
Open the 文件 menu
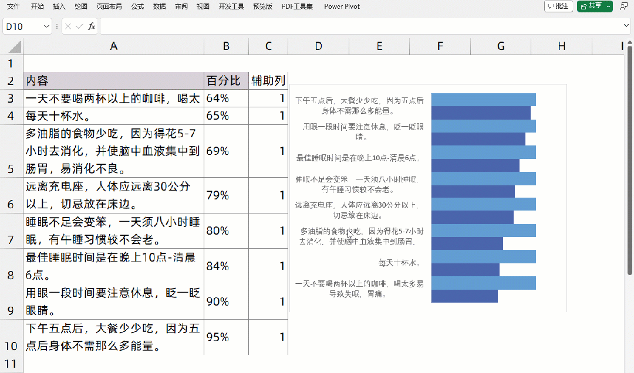click(x=14, y=6)
